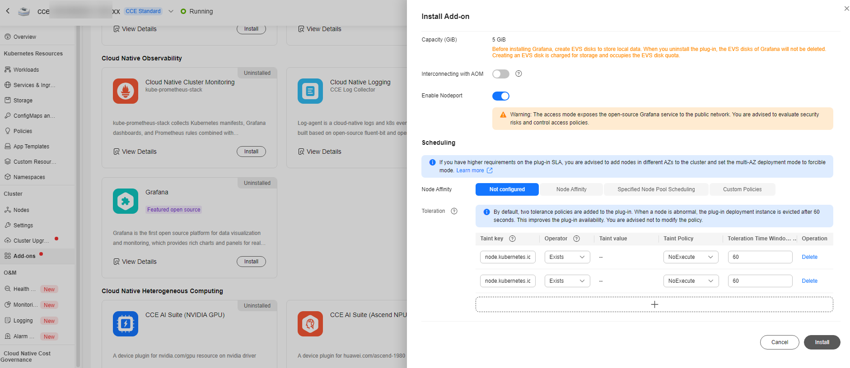Image resolution: width=850 pixels, height=368 pixels.
Task: Open Overview in sidebar
Action: coord(25,37)
